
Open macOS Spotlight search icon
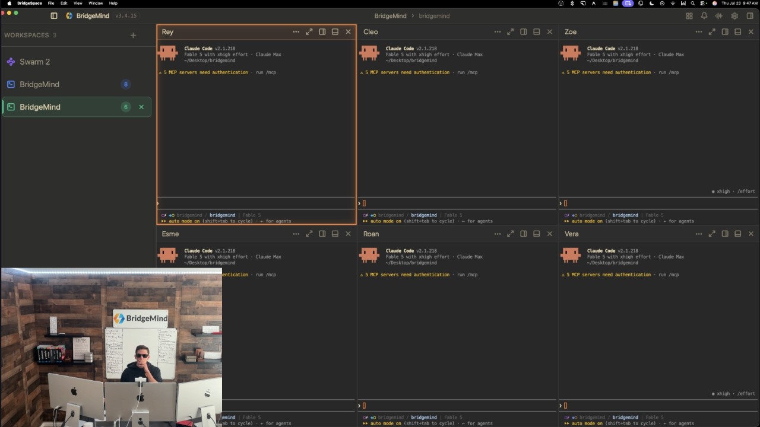[x=693, y=3]
